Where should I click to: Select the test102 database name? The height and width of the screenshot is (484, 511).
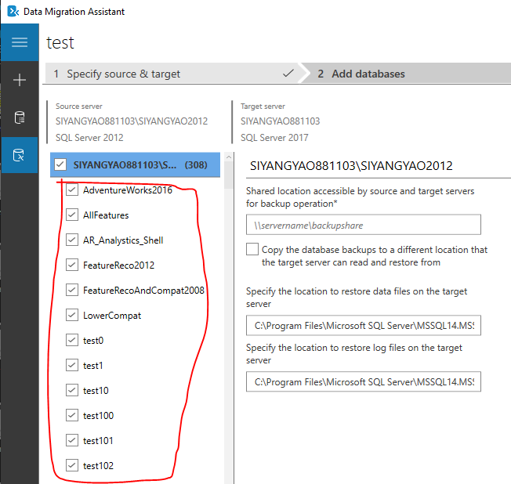tap(98, 466)
